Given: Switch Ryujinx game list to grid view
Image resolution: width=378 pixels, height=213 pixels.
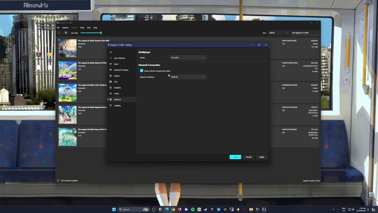Looking at the screenshot, I should point(66,33).
